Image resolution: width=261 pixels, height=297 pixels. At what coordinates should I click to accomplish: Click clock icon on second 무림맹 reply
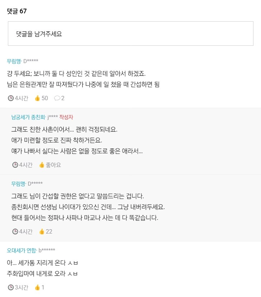coord(15,231)
